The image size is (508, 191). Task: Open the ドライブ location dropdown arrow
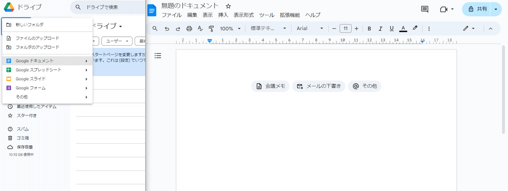point(121,26)
